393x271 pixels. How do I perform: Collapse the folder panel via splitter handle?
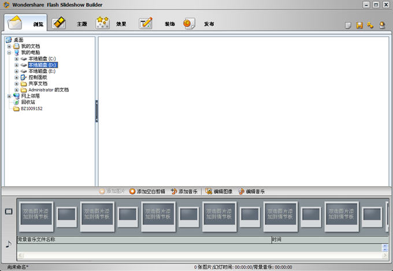97,111
